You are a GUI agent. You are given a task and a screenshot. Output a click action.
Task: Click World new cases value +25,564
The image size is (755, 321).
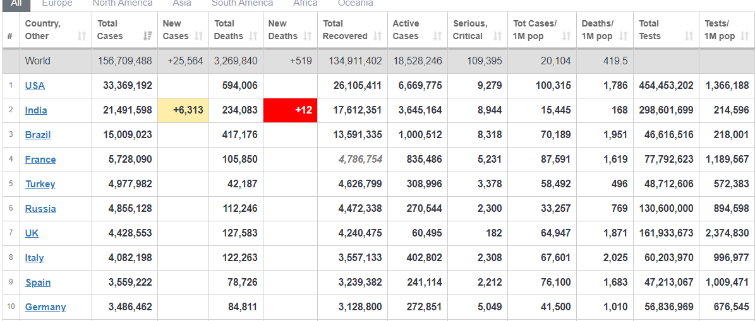point(185,61)
